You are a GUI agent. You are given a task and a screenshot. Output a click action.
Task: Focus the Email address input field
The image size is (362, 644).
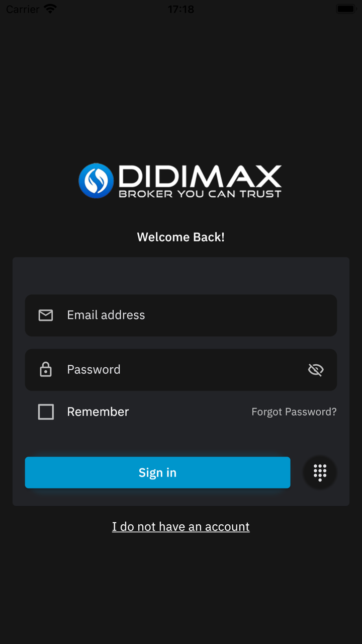(181, 315)
